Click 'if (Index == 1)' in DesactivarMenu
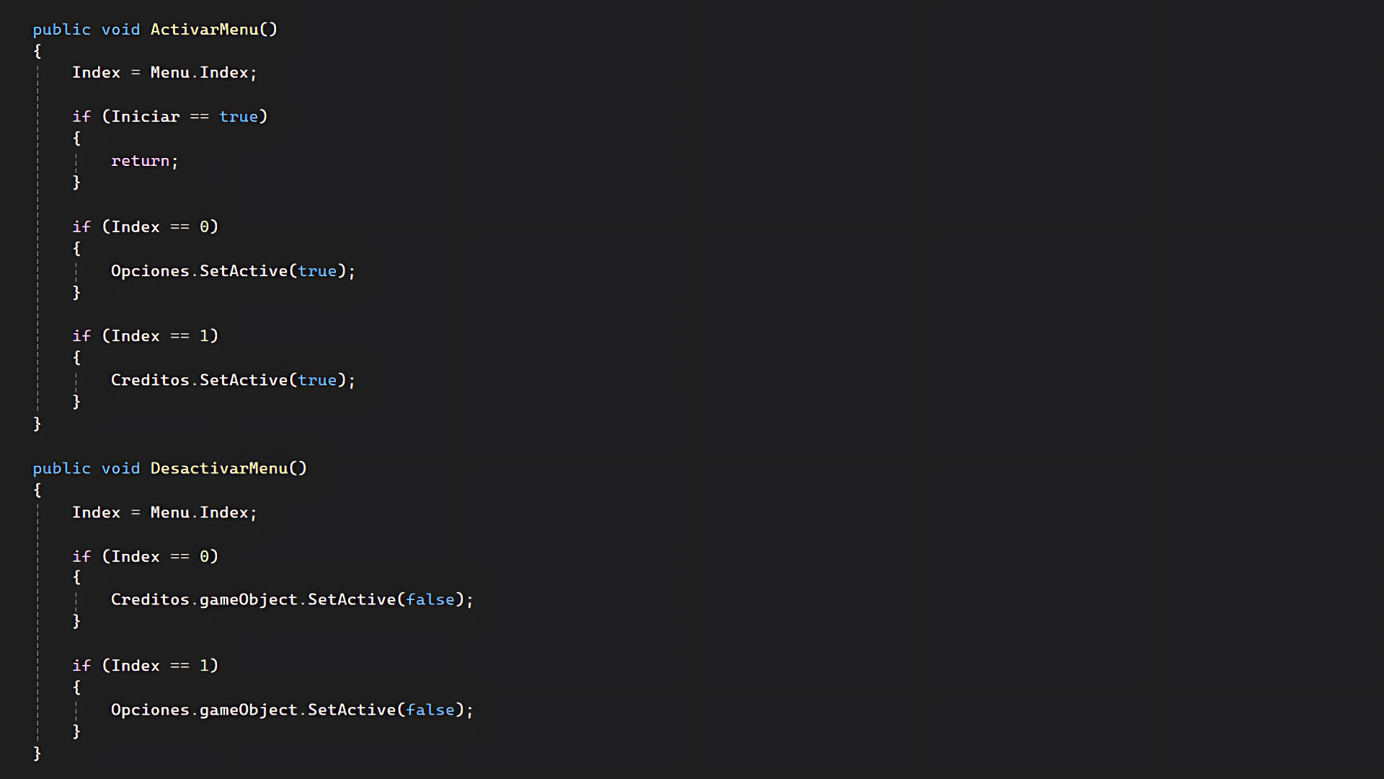This screenshot has height=779, width=1384. (x=145, y=666)
